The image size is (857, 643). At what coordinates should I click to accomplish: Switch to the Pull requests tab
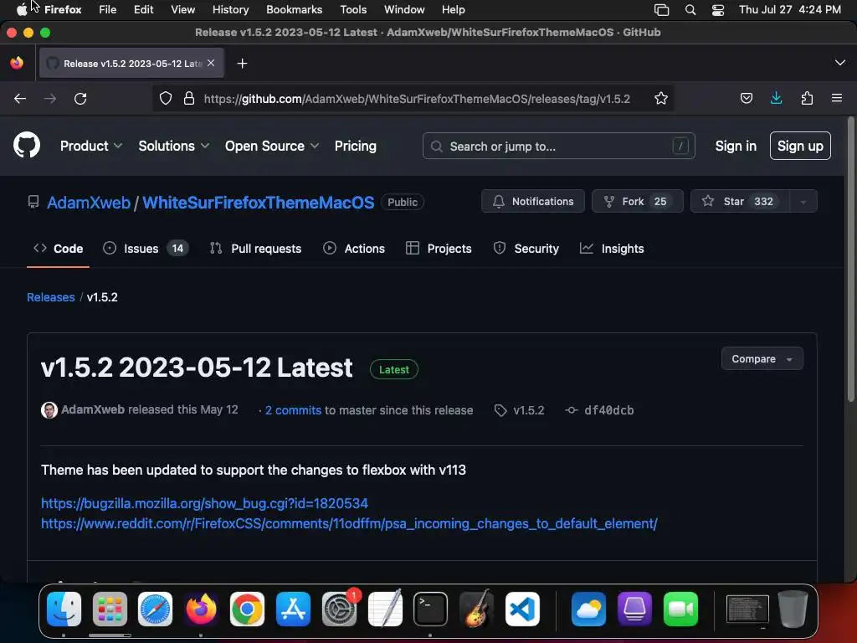tap(255, 248)
